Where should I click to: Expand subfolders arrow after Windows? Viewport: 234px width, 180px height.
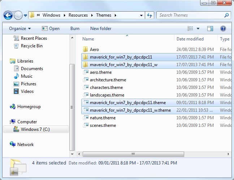coord(65,15)
